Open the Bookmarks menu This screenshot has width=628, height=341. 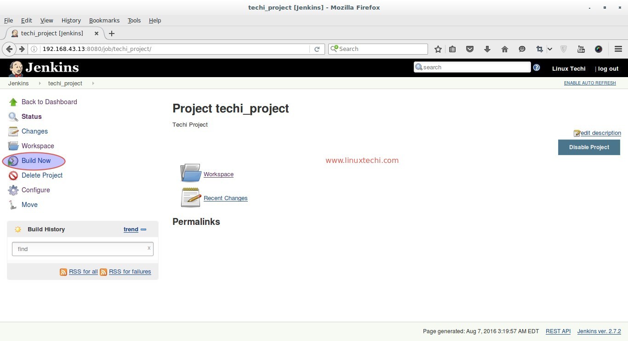(104, 20)
